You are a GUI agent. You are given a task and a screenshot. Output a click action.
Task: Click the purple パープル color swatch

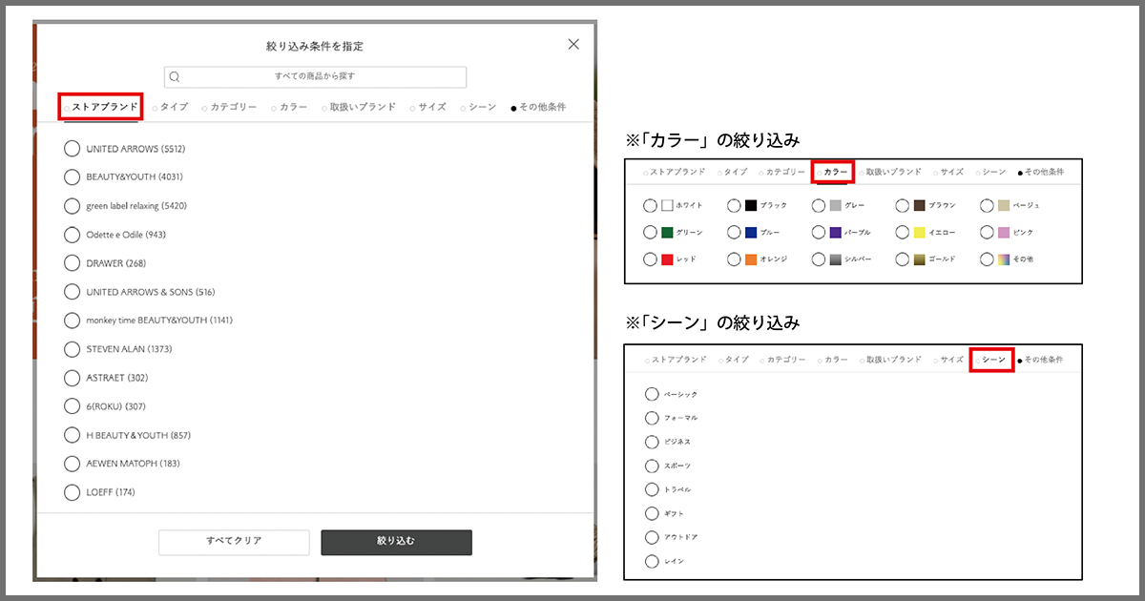pos(836,232)
